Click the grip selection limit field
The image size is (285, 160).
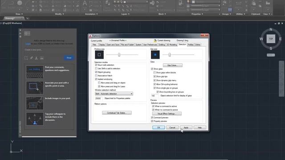click(155, 96)
